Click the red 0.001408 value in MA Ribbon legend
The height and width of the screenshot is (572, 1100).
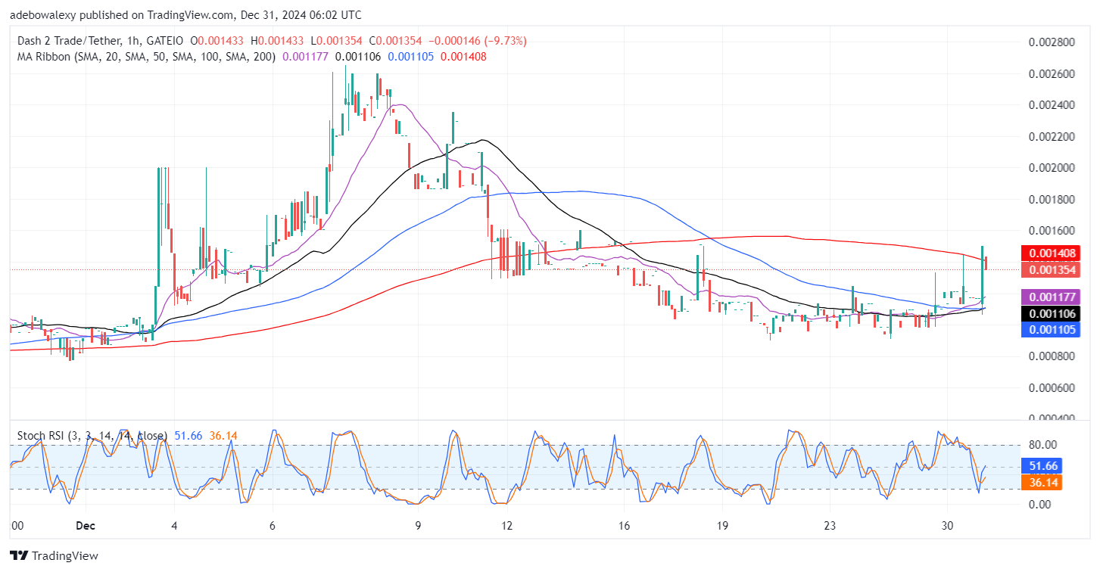click(x=463, y=56)
